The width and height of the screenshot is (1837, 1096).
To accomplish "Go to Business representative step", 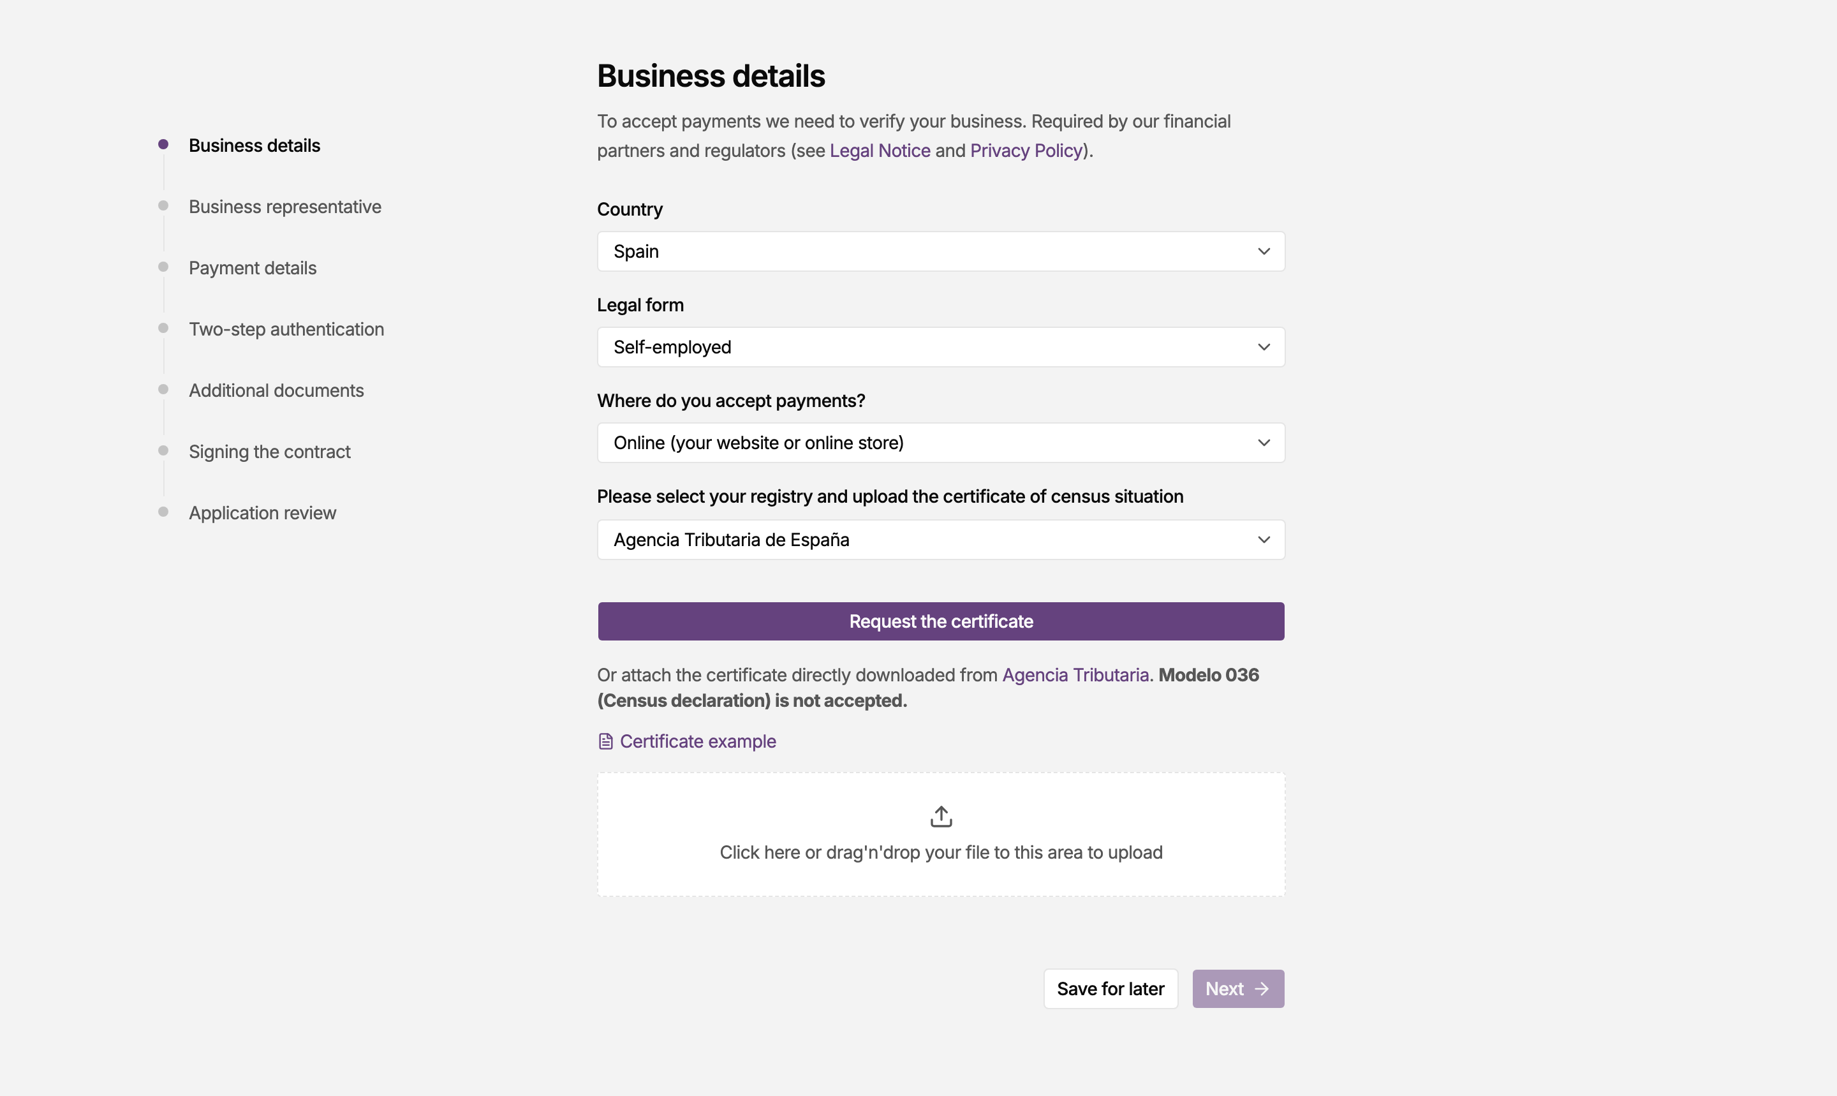I will 285,207.
